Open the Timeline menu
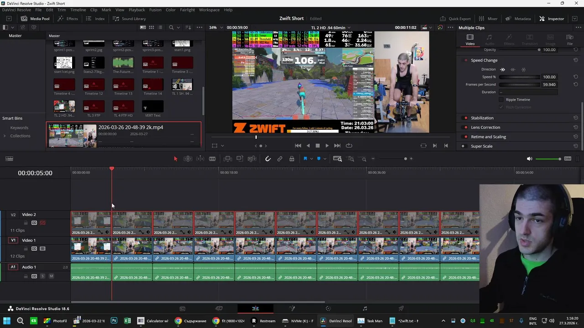 tap(78, 10)
